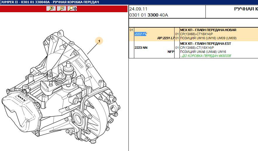Click the zoom out magnifier icon

(62, 9)
